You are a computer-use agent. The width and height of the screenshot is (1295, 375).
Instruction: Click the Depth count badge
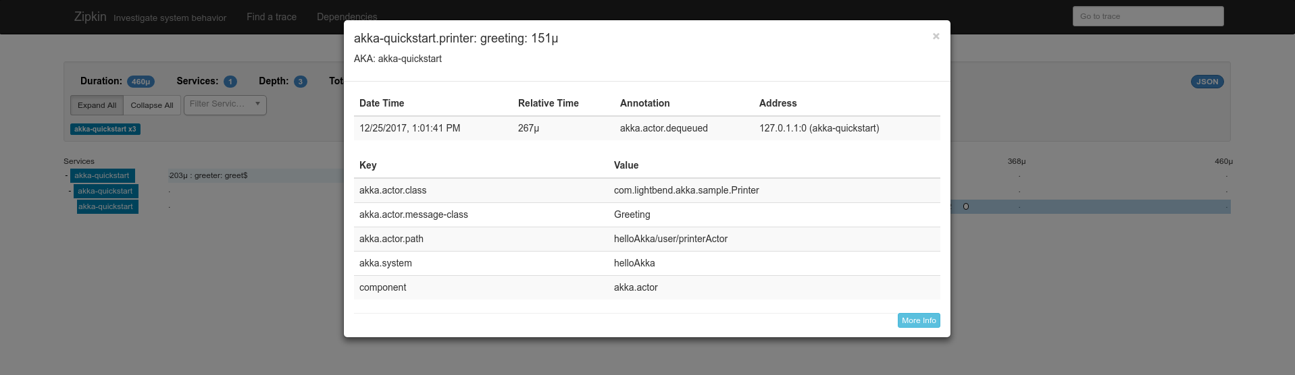tap(301, 82)
